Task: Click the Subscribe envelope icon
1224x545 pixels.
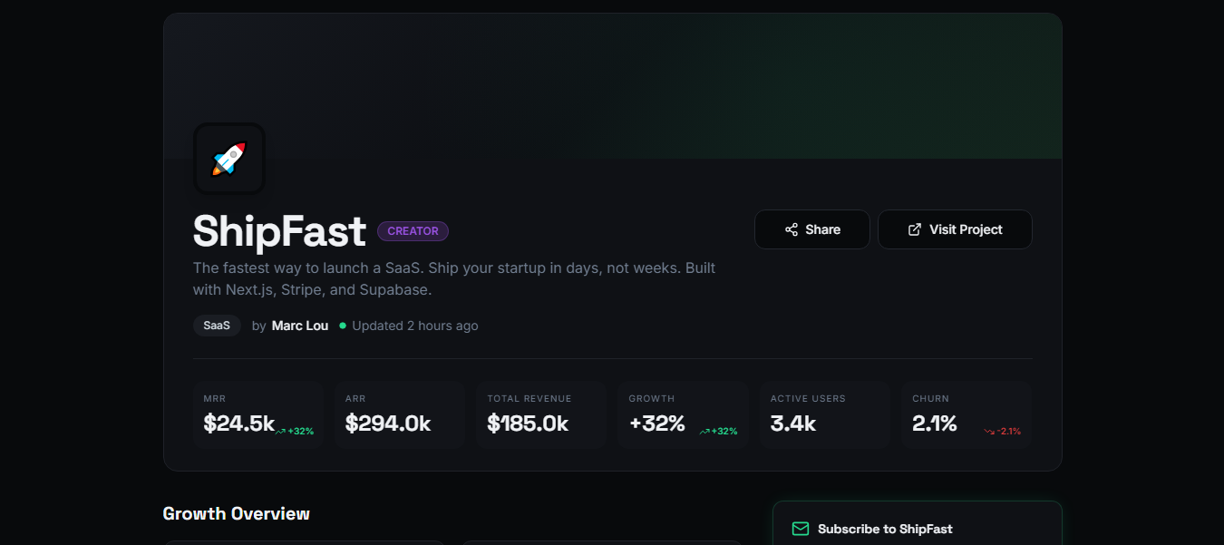Action: (801, 529)
